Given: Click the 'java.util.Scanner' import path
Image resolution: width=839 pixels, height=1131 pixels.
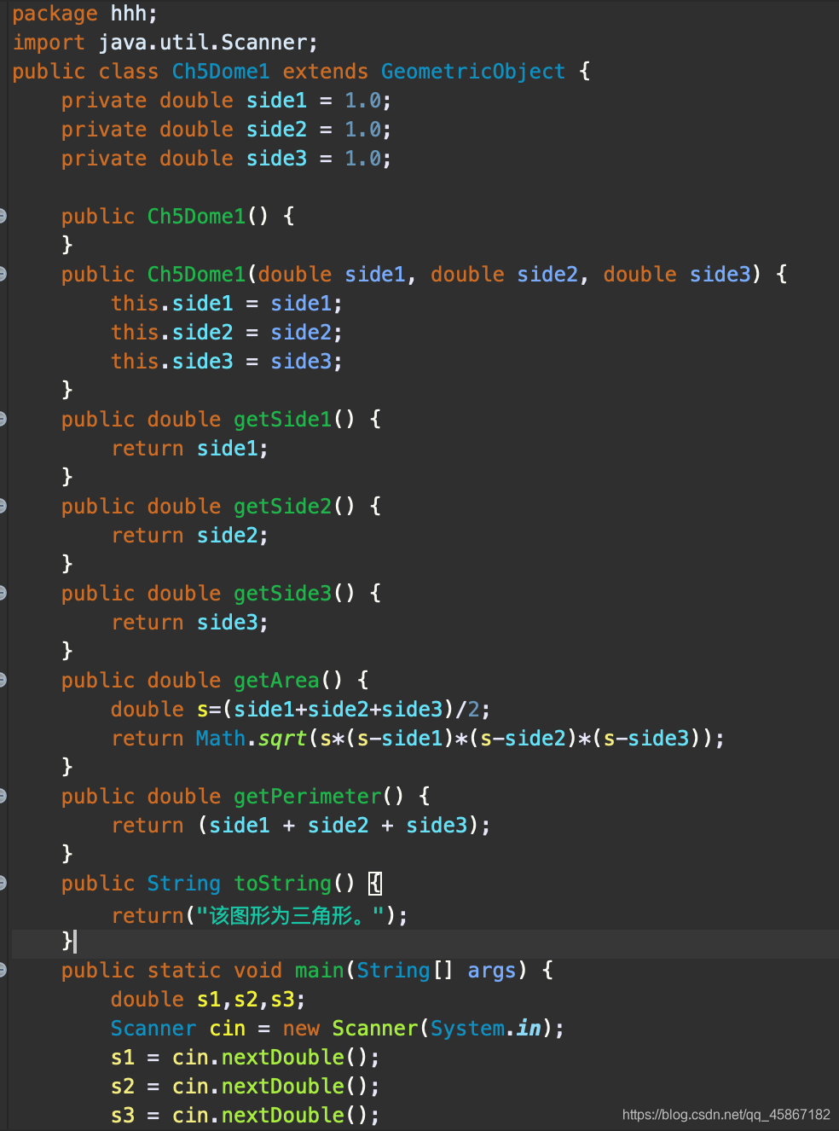Looking at the screenshot, I should point(202,43).
